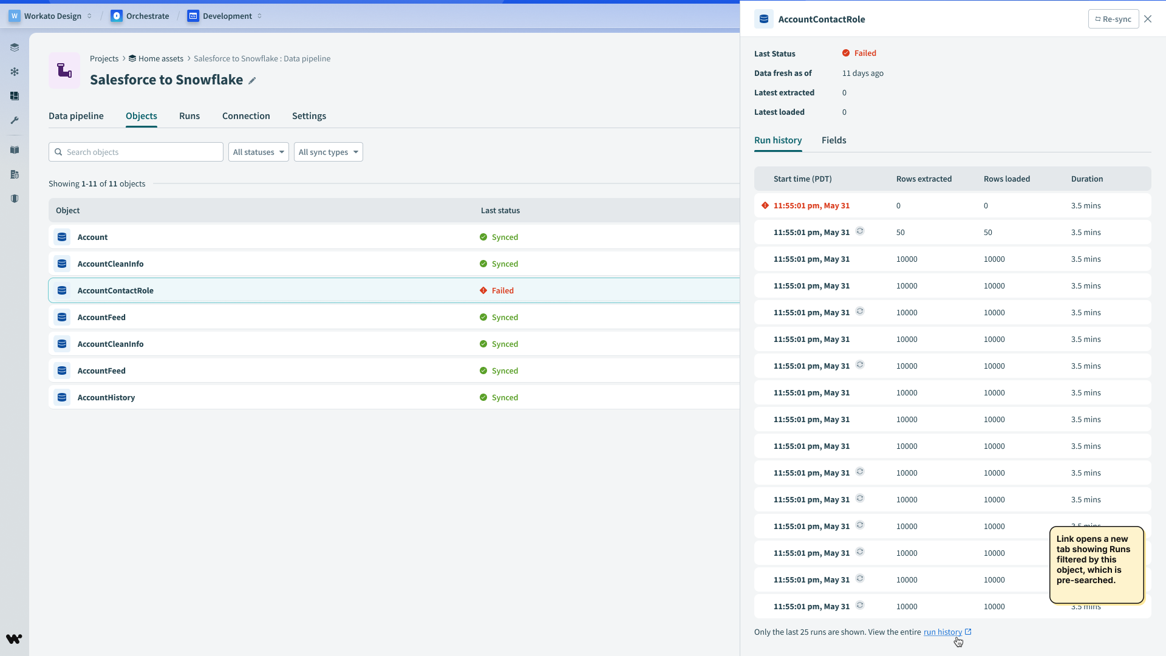Open the All sync types filter dropdown

(x=329, y=152)
